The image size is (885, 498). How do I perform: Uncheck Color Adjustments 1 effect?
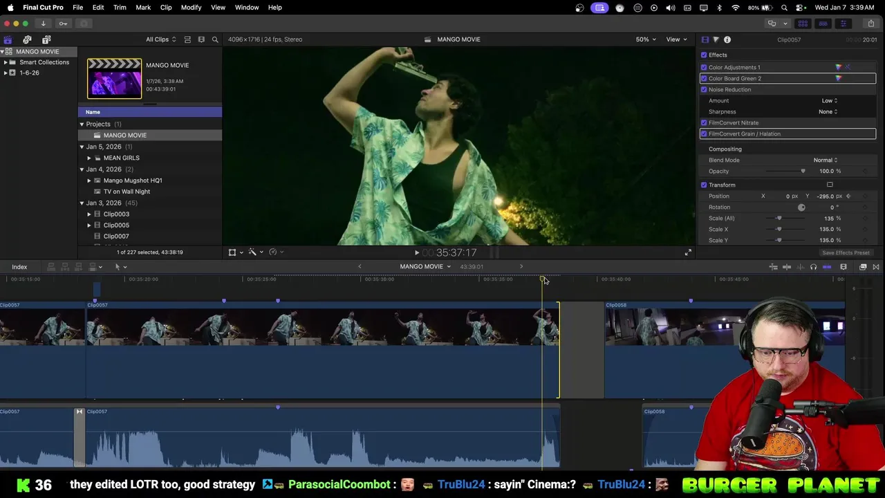(704, 67)
